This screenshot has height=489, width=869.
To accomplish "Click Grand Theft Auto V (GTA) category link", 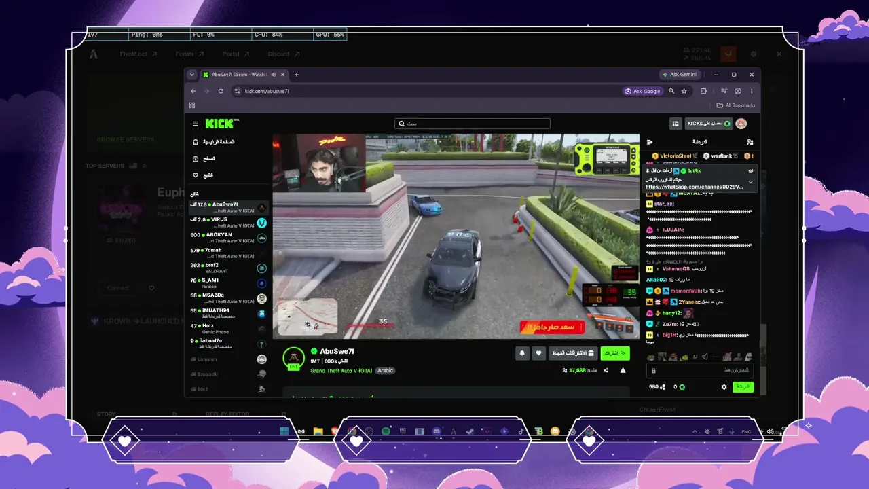I will pyautogui.click(x=341, y=371).
